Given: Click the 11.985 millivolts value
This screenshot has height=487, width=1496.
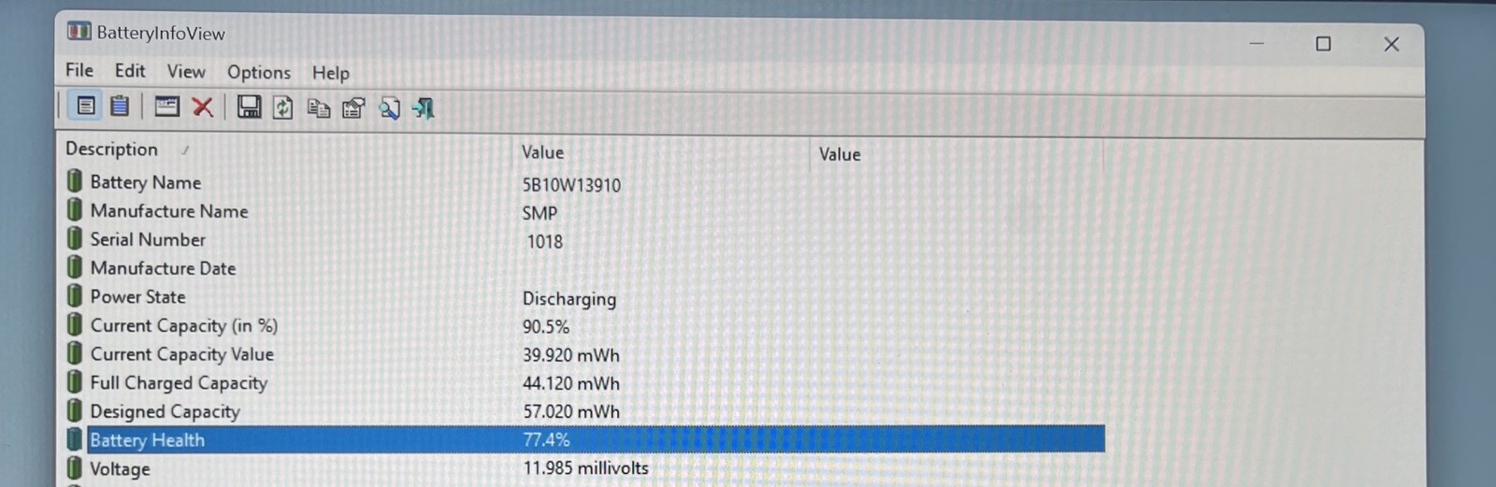Looking at the screenshot, I should coord(585,467).
